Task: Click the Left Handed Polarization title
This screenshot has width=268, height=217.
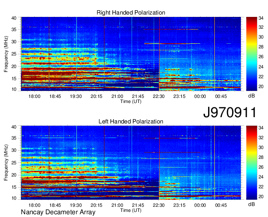Action: click(x=131, y=121)
